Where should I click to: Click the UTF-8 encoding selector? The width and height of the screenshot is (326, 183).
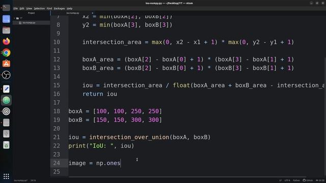tap(287, 180)
